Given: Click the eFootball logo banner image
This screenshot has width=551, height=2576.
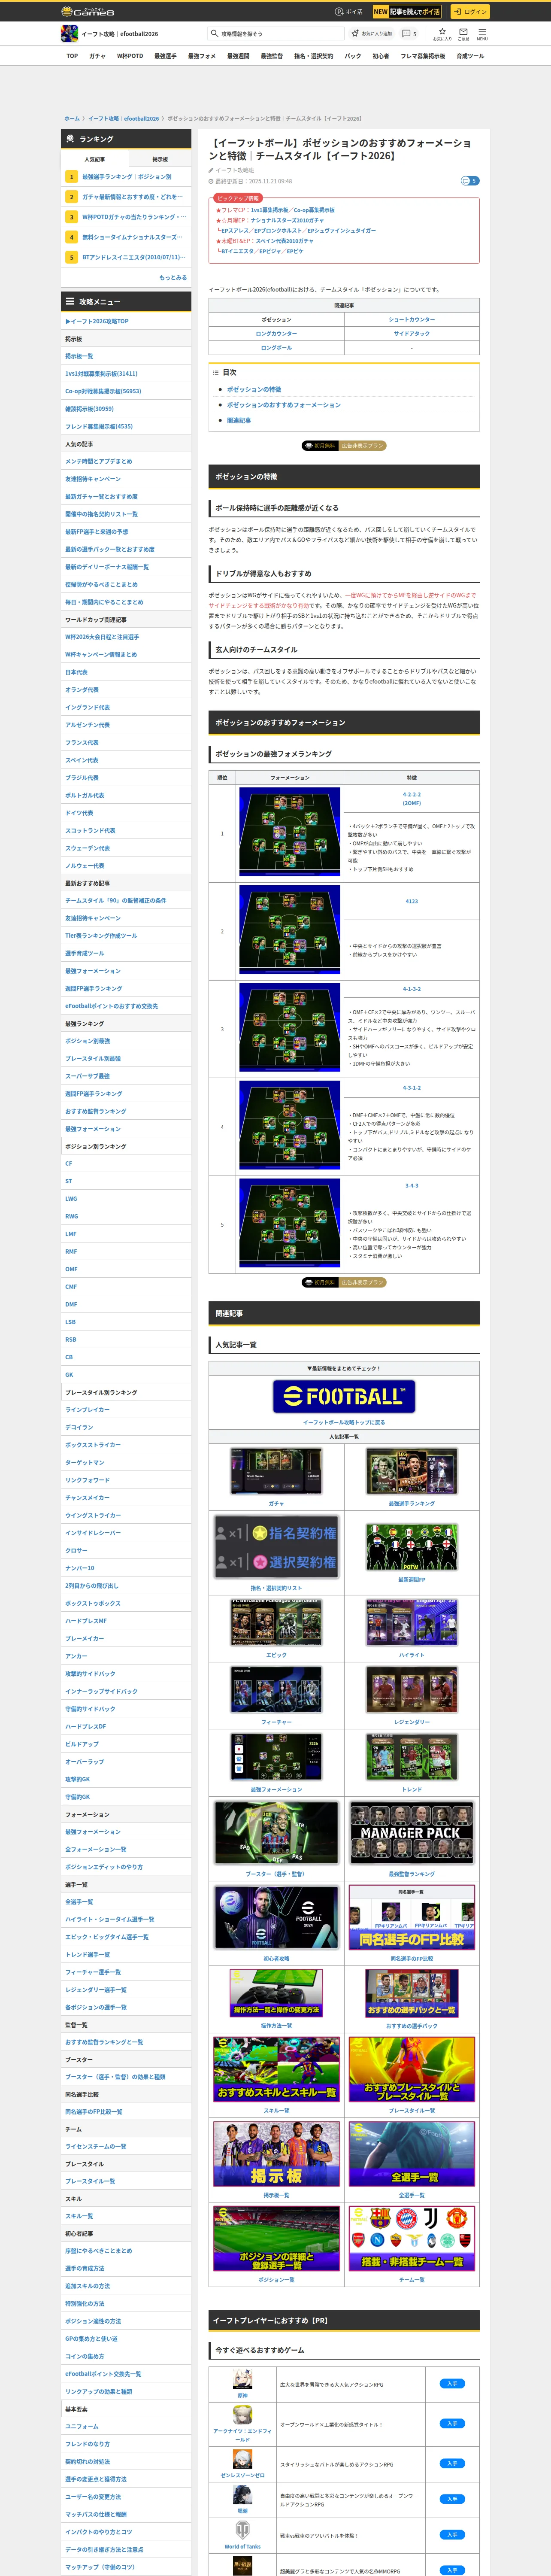Looking at the screenshot, I should point(344,1396).
